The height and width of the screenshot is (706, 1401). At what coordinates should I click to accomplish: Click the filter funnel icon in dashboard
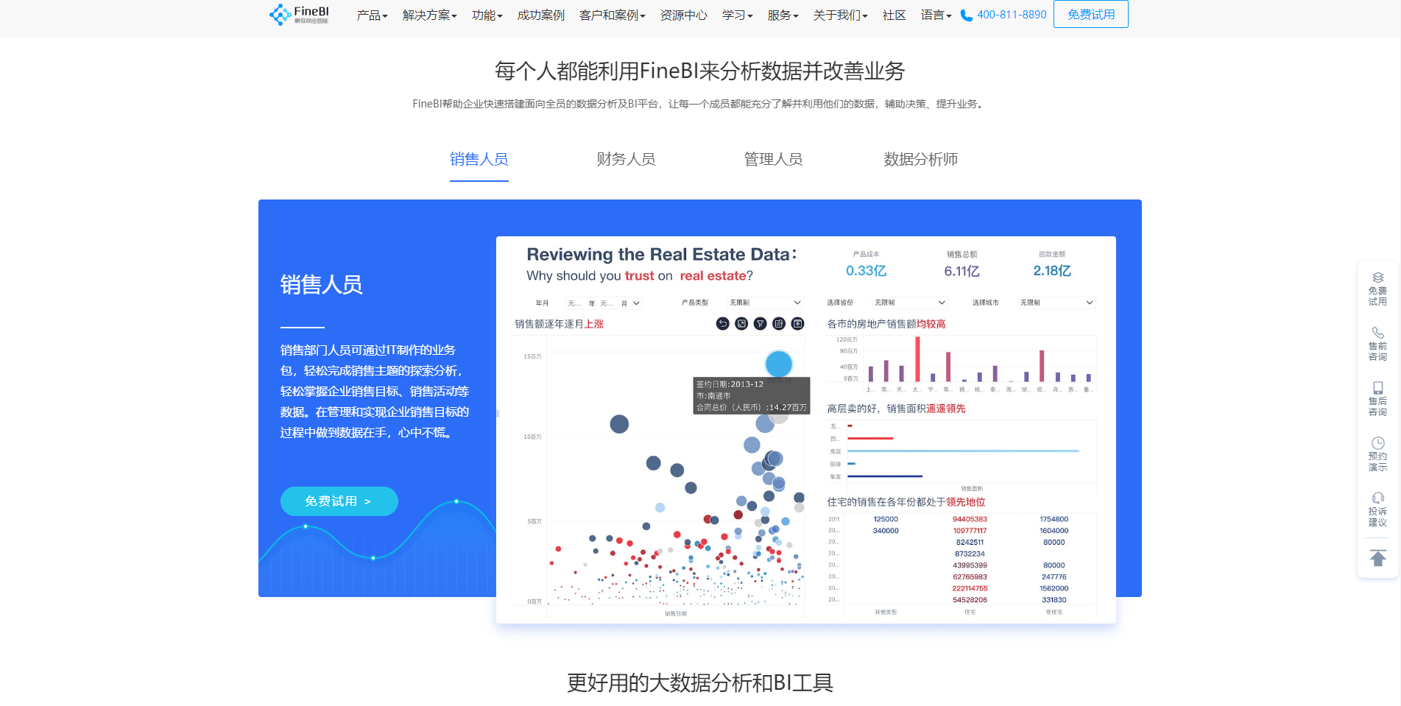761,324
